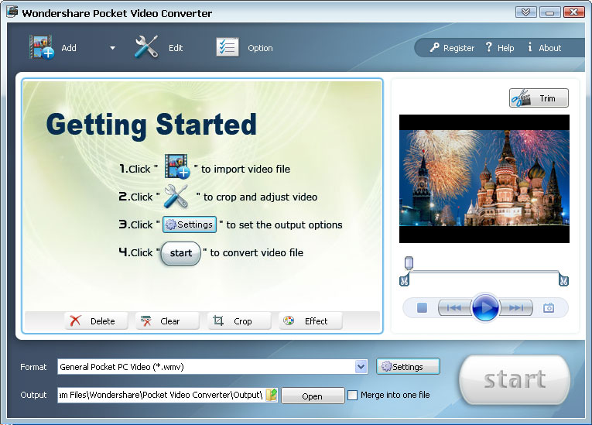Click the Open output folder button
The width and height of the screenshot is (592, 425).
click(x=313, y=396)
